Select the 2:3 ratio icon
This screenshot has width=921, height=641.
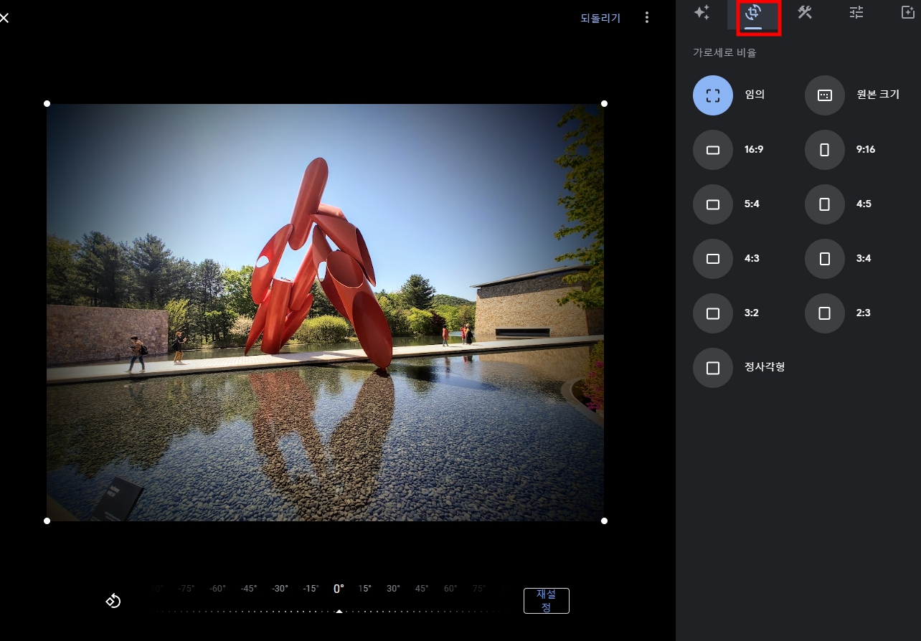[x=825, y=313]
